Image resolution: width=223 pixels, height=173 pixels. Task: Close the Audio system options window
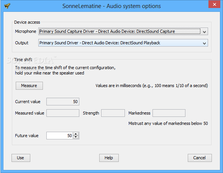214,5
